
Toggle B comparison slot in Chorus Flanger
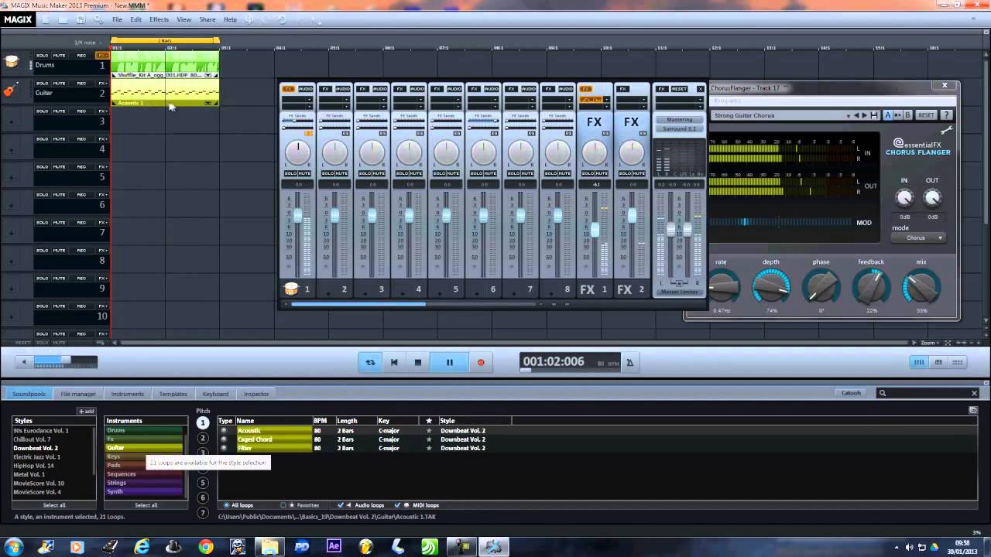907,115
